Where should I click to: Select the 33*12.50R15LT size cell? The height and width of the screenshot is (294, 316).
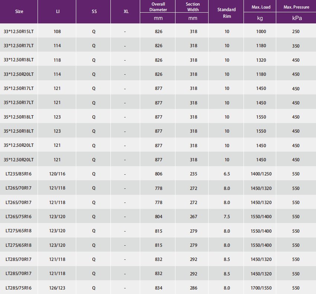pos(19,32)
